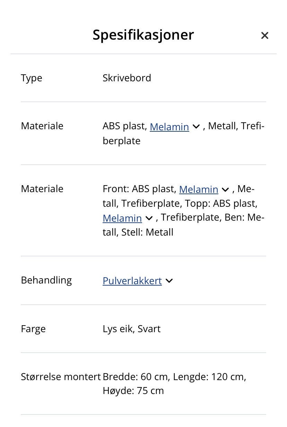Click the Type row showing Skrivebord
Screen dimensions: 287x427
pyautogui.click(x=127, y=78)
